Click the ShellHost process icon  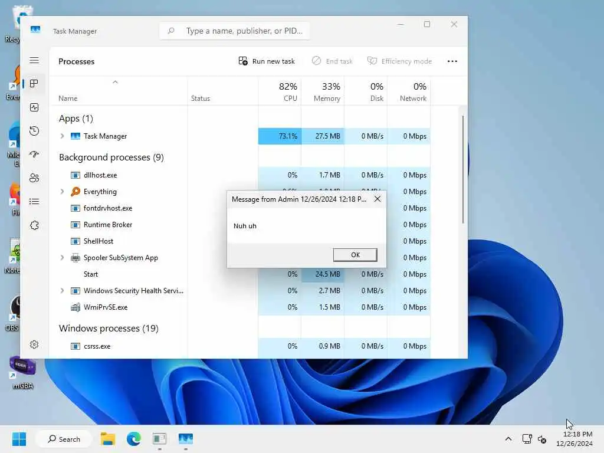click(75, 241)
